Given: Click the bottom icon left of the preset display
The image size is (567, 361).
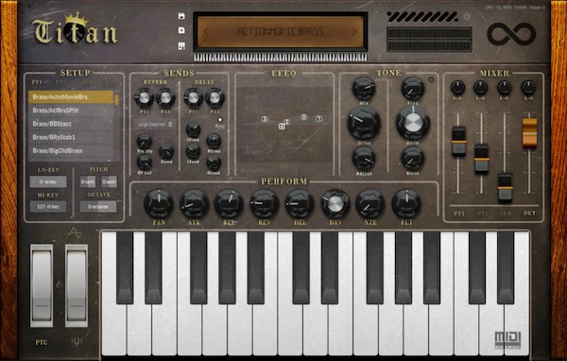Looking at the screenshot, I should point(181,46).
